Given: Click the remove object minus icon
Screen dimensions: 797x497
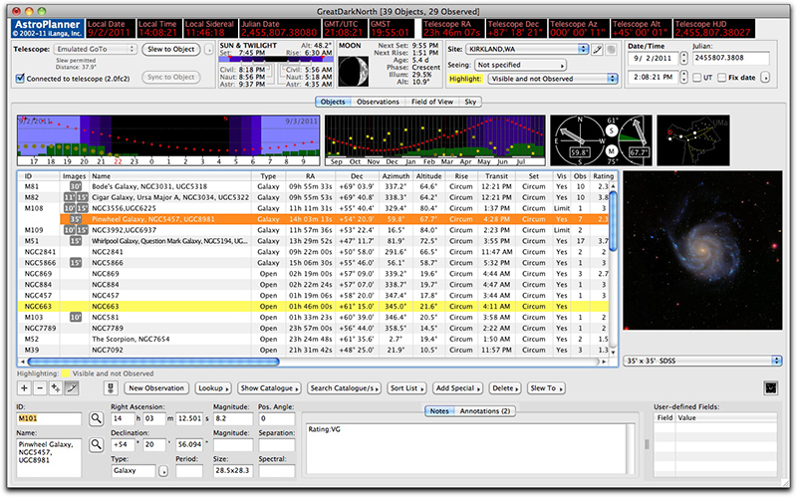Looking at the screenshot, I should click(x=39, y=386).
